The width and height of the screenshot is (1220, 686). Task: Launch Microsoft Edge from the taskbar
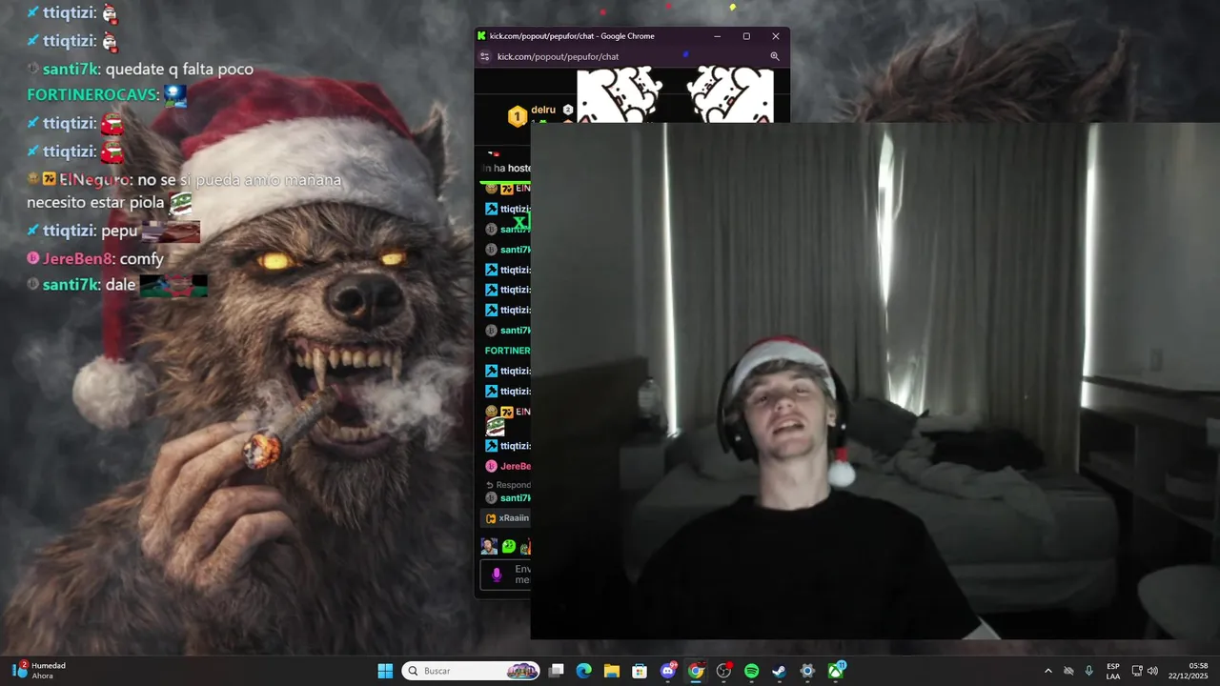584,671
